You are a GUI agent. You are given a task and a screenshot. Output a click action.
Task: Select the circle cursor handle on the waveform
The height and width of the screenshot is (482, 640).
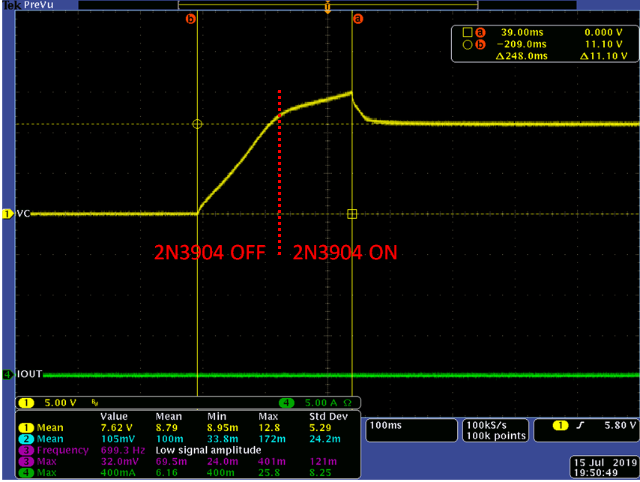coord(197,124)
